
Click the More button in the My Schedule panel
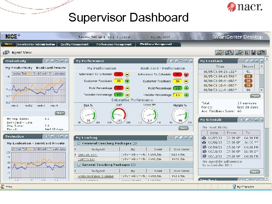tap(255, 172)
